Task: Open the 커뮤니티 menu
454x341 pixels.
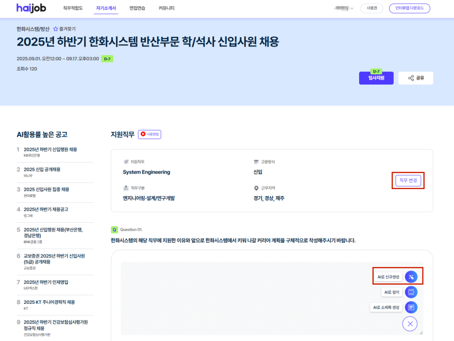Action: [x=167, y=8]
